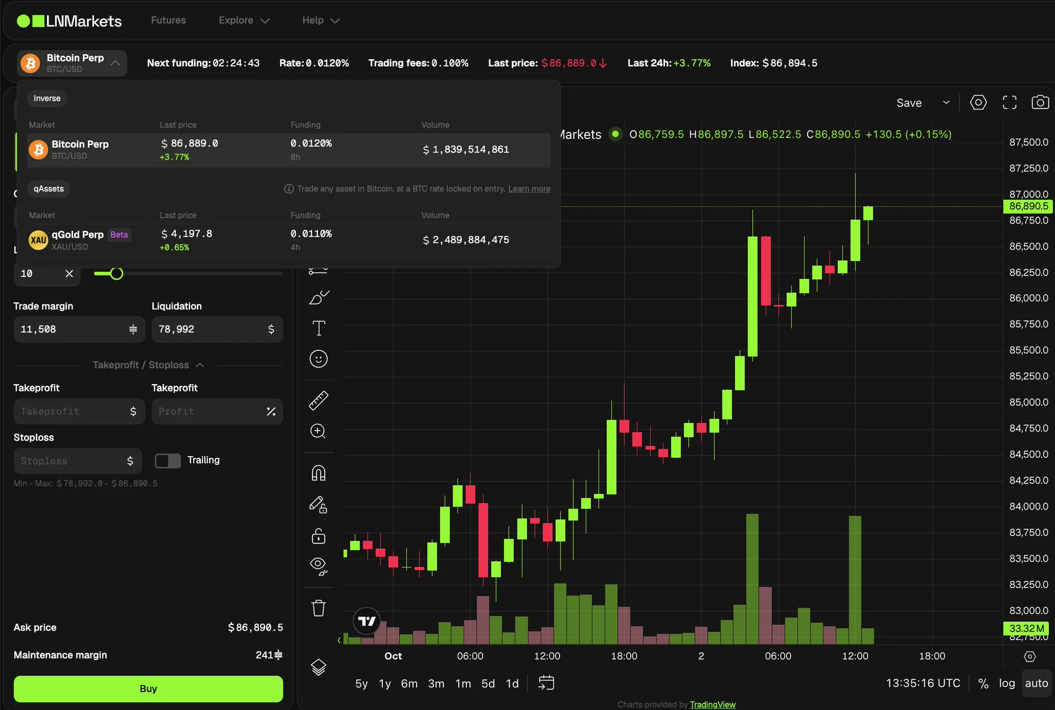Select the 3m time range
The image size is (1055, 710).
(x=436, y=683)
